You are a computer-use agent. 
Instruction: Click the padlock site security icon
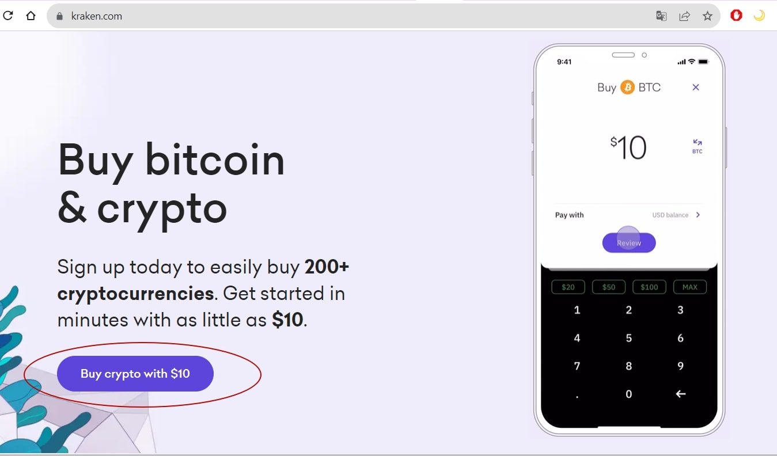click(59, 16)
